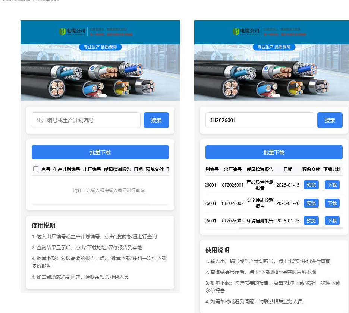Click the results table horizontal scrollbar
Screen dimensions: 349x313
coord(290,228)
